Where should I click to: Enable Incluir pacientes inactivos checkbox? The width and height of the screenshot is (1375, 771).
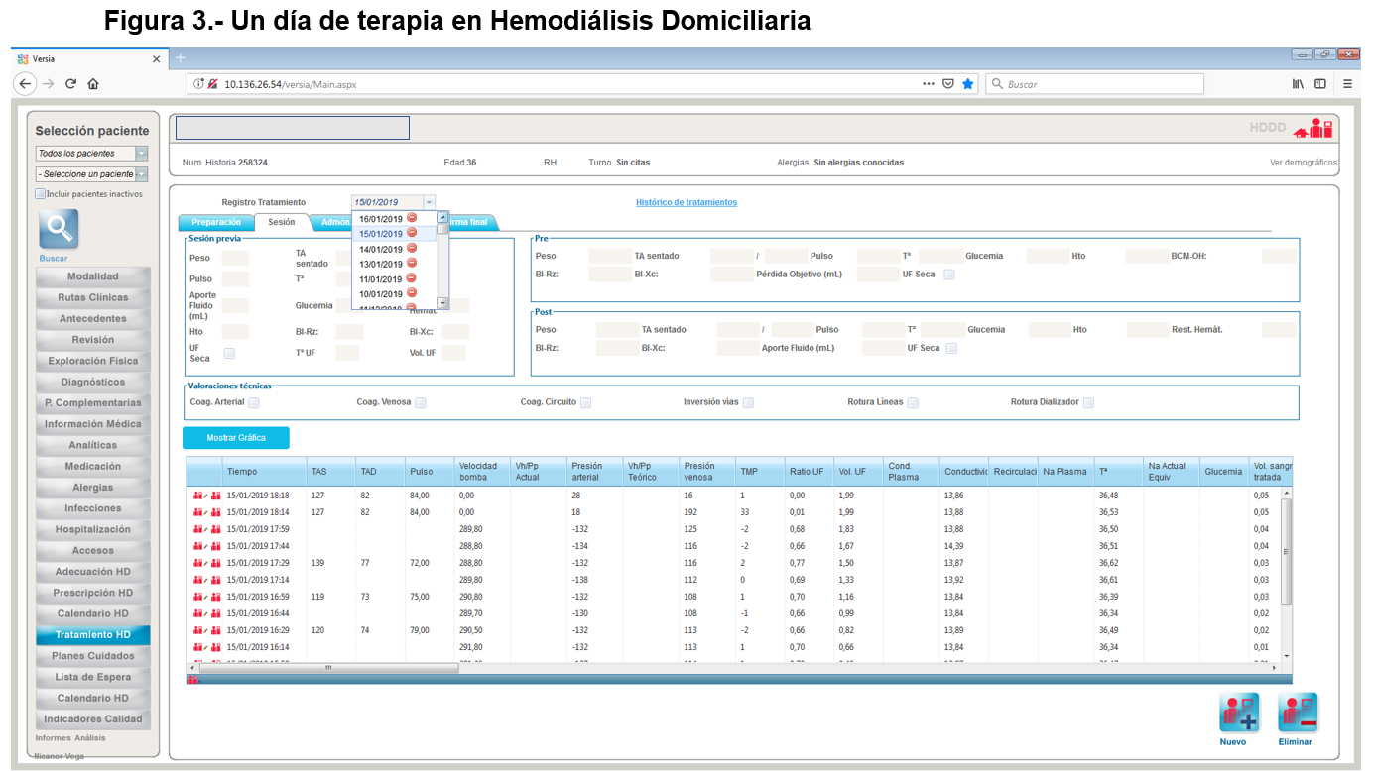tap(41, 194)
